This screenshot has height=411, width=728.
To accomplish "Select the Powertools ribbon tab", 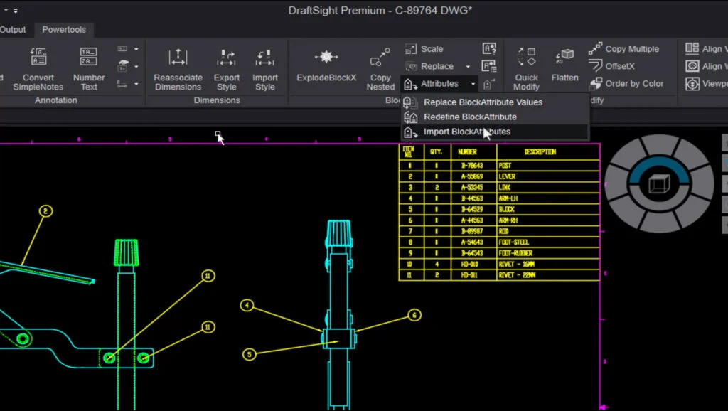I will tap(64, 30).
